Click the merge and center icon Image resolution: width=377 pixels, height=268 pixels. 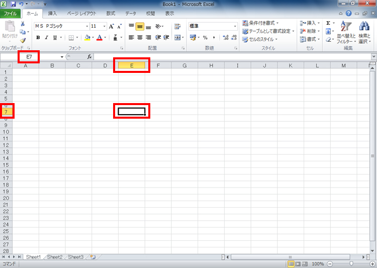coord(177,38)
